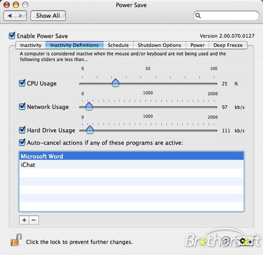Open the Shutdown Options tab
The width and height of the screenshot is (263, 255).
click(159, 45)
